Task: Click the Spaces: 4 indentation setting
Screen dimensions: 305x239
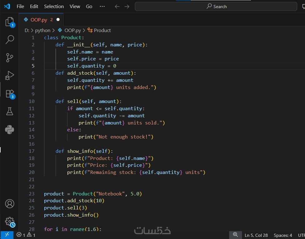Action: click(283, 235)
